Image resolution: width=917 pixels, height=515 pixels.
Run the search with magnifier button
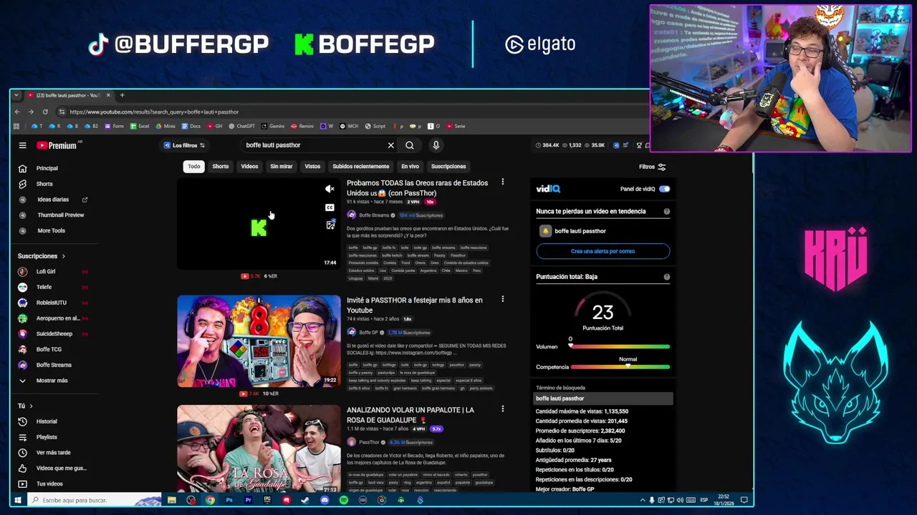coord(410,145)
